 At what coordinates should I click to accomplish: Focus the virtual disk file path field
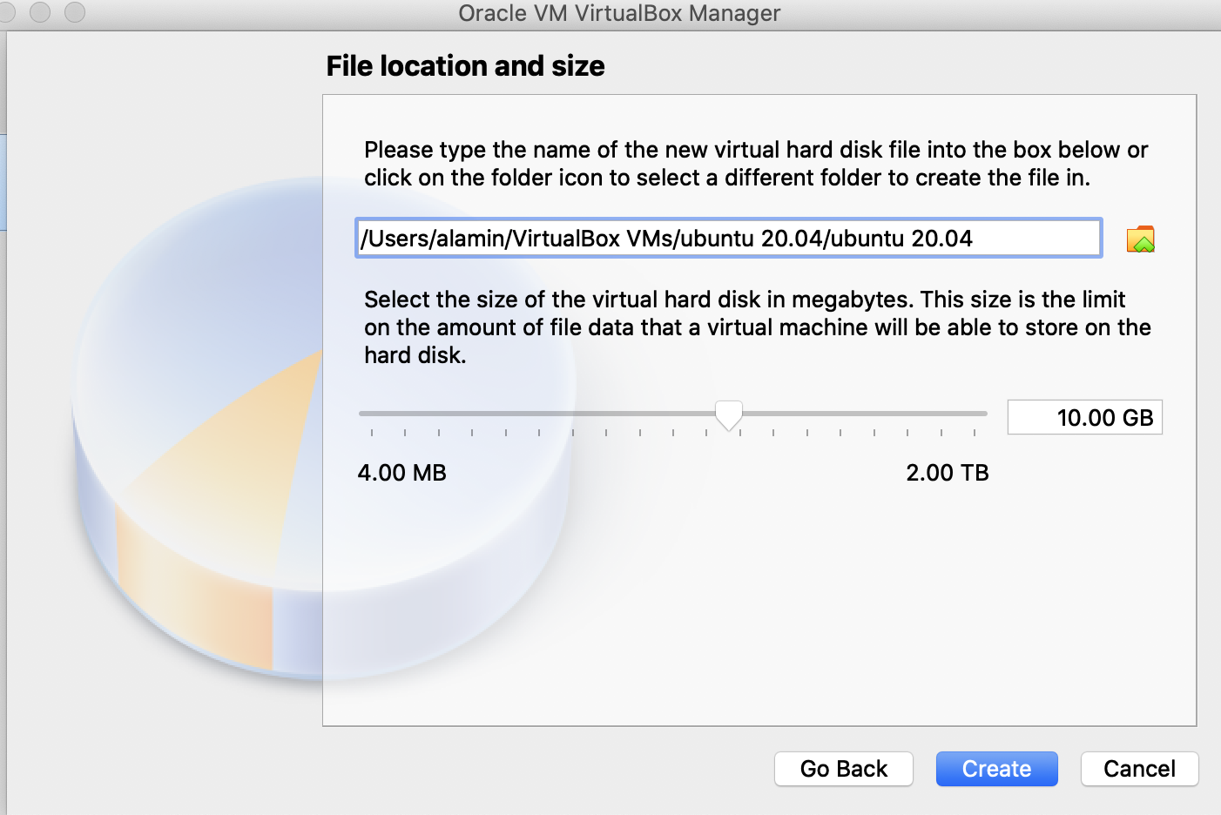pos(729,238)
